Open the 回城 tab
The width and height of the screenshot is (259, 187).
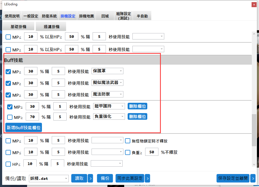click(x=105, y=16)
